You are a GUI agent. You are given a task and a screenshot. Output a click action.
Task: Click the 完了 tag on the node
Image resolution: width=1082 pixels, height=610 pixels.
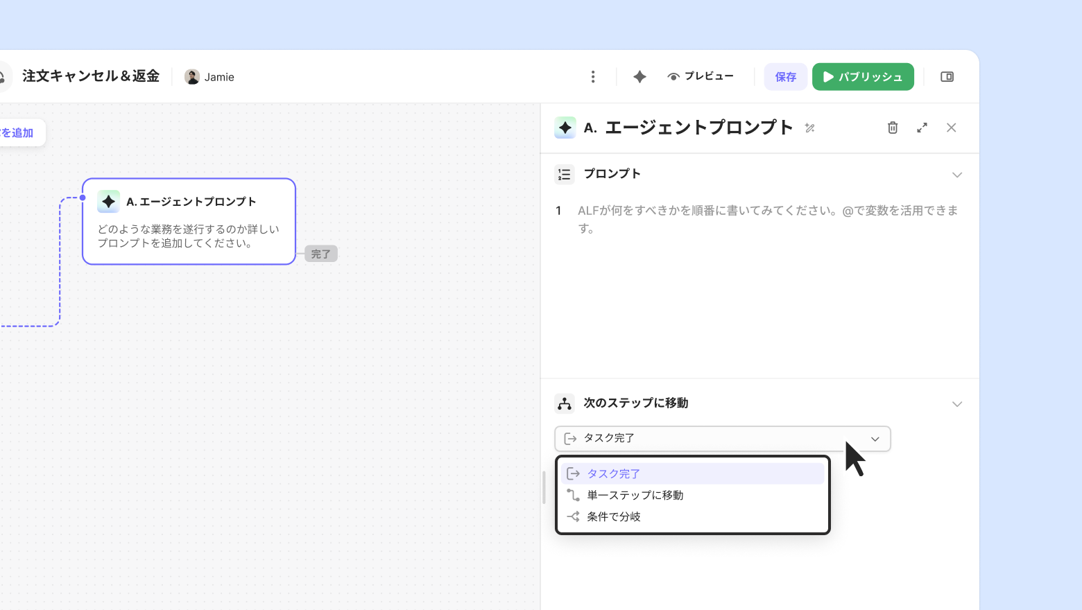point(320,254)
